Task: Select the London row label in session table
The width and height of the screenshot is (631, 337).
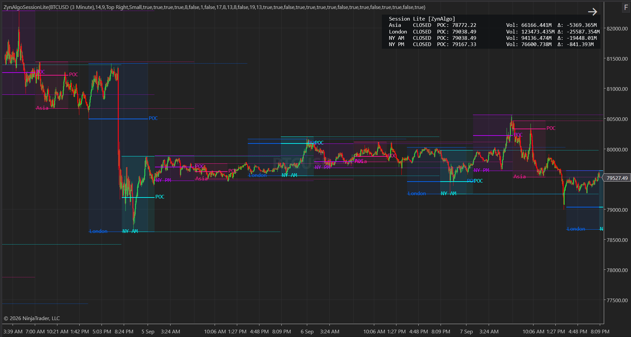Action: [398, 32]
